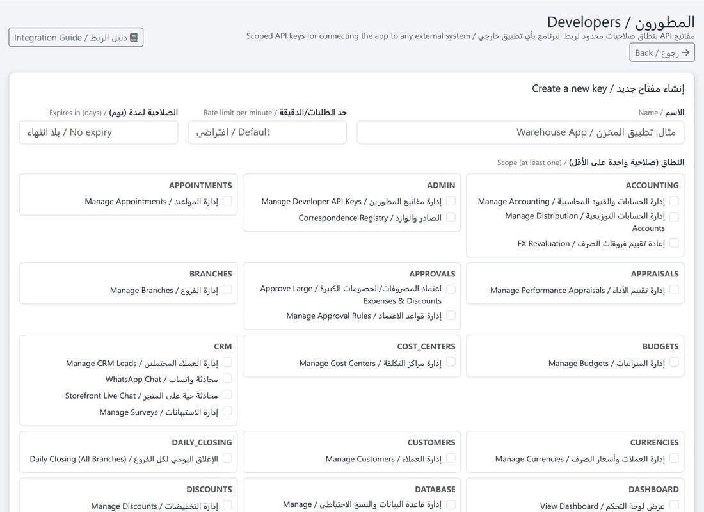
Task: Enable the FX Revaluation scope
Action: [x=674, y=243]
